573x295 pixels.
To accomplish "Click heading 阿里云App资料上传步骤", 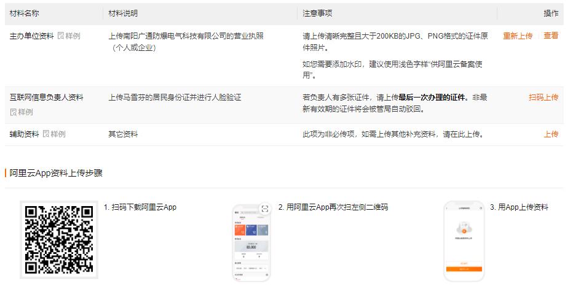I will coord(56,173).
